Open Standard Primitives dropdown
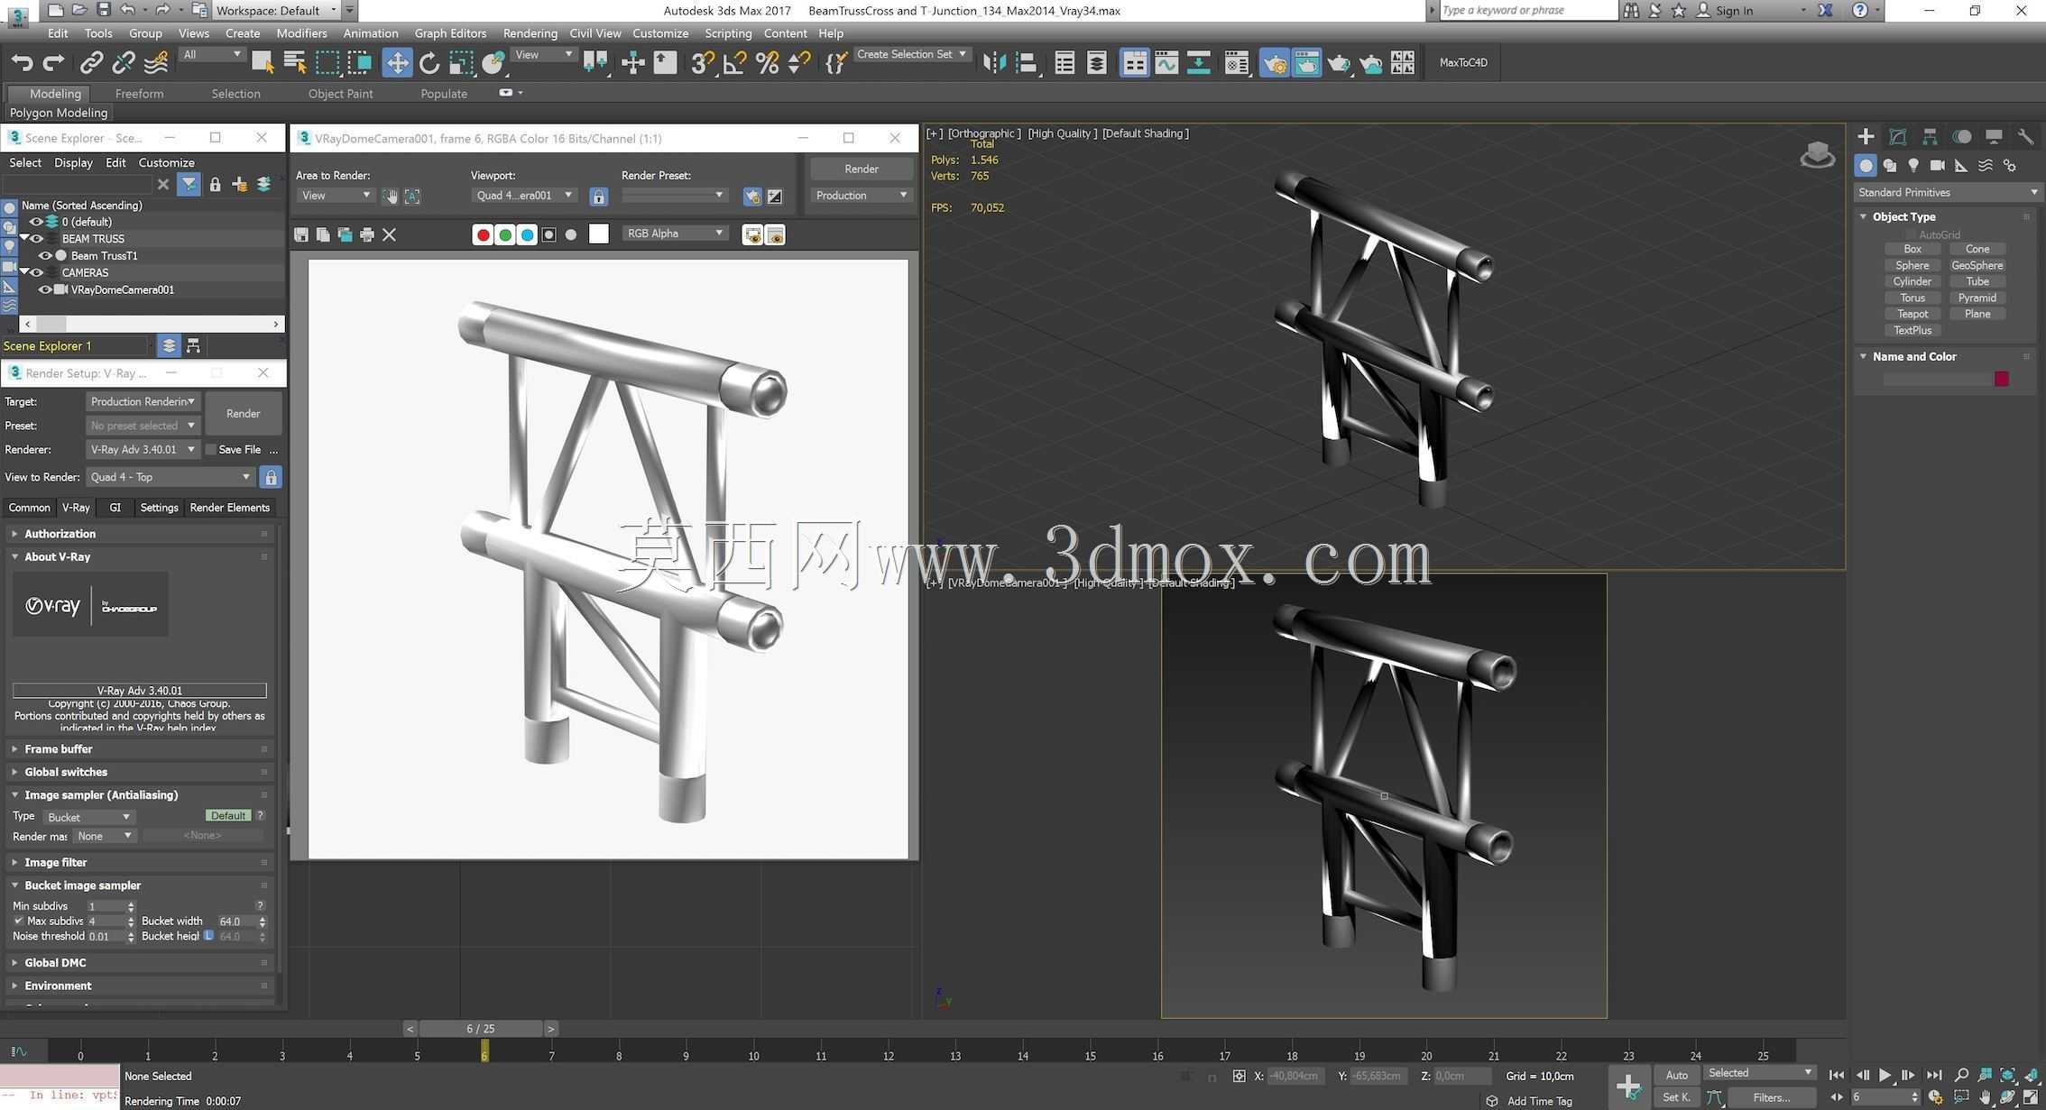 click(x=1947, y=192)
